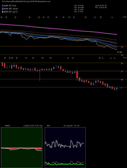Click the MACD: panel label
The image size is (127, 168).
click(7, 126)
